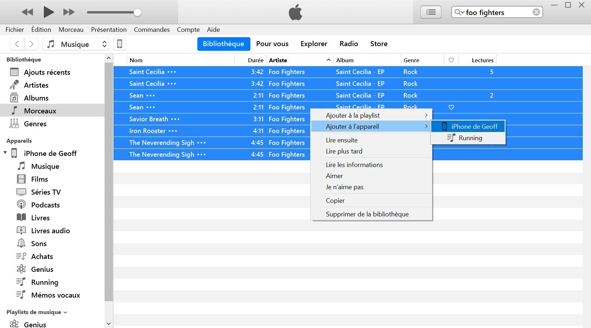Toggle the heart on the second Sean row

(451, 107)
